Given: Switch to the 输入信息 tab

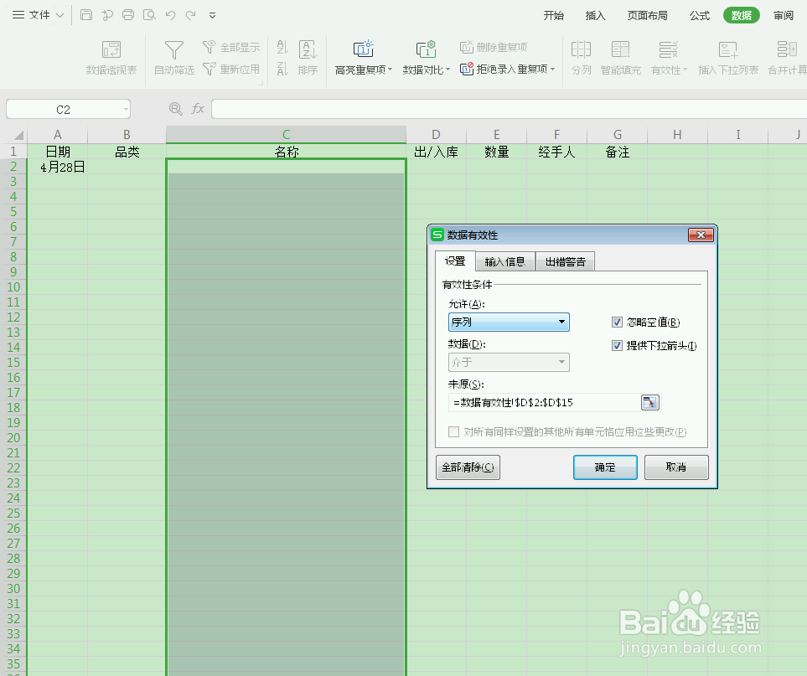Looking at the screenshot, I should click(x=504, y=261).
